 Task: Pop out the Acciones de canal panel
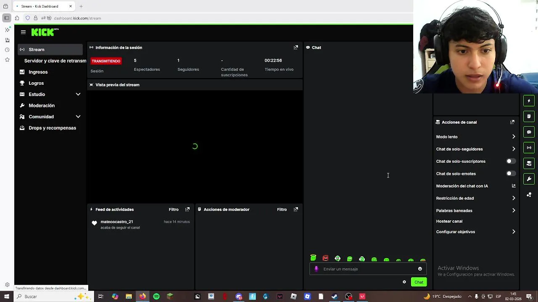point(512,122)
